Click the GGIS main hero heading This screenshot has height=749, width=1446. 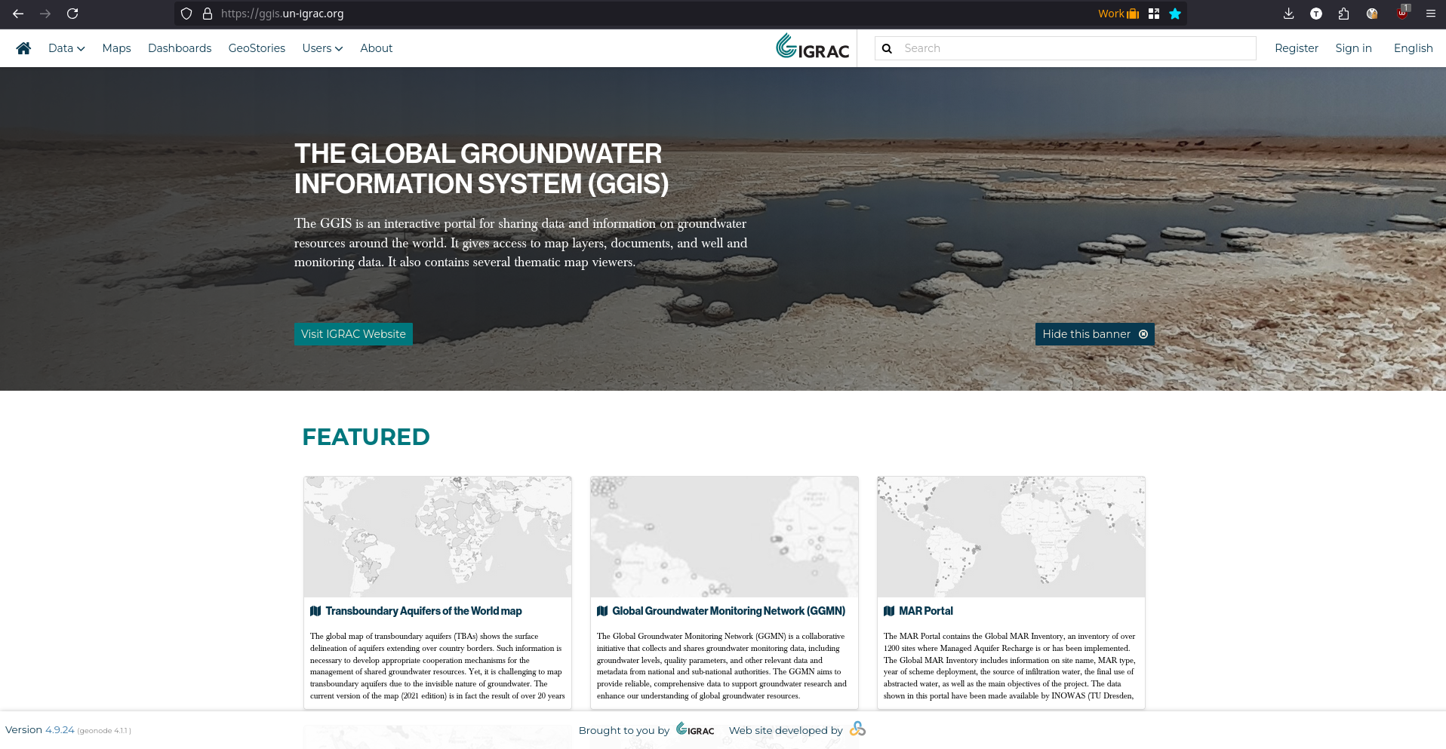point(481,169)
